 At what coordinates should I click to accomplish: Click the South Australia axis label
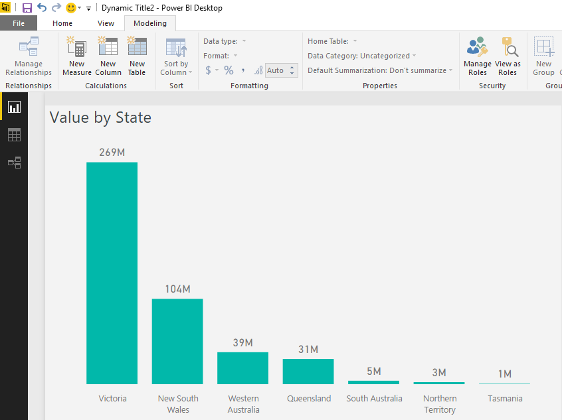point(374,399)
